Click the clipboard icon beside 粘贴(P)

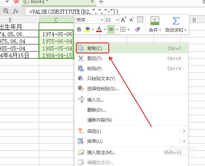click(81, 68)
